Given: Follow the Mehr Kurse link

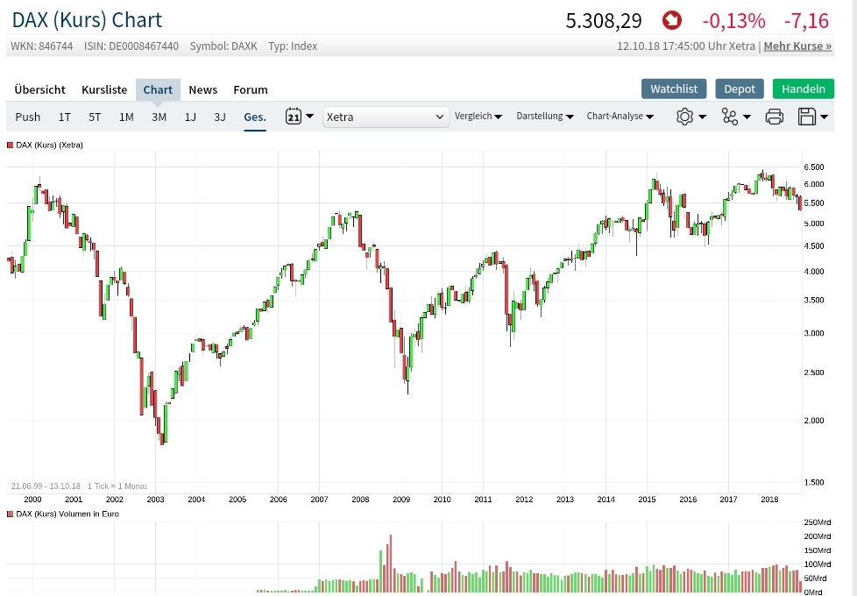Looking at the screenshot, I should point(797,46).
